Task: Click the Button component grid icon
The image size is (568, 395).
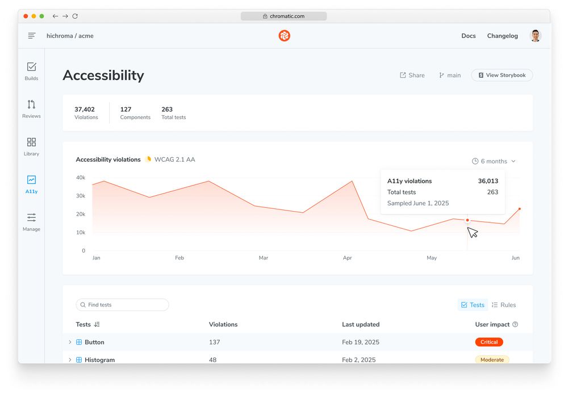Action: pos(79,342)
